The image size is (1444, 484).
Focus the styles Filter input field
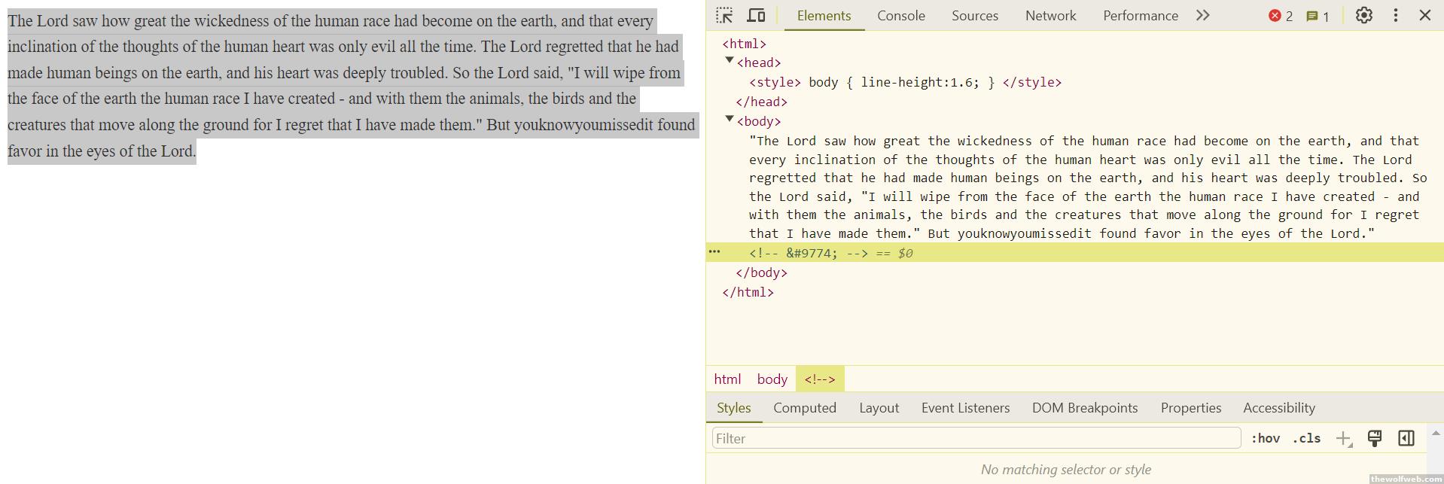(976, 439)
